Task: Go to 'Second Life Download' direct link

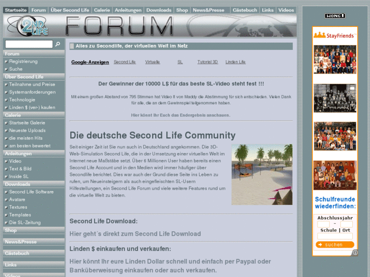Action: (x=135, y=234)
